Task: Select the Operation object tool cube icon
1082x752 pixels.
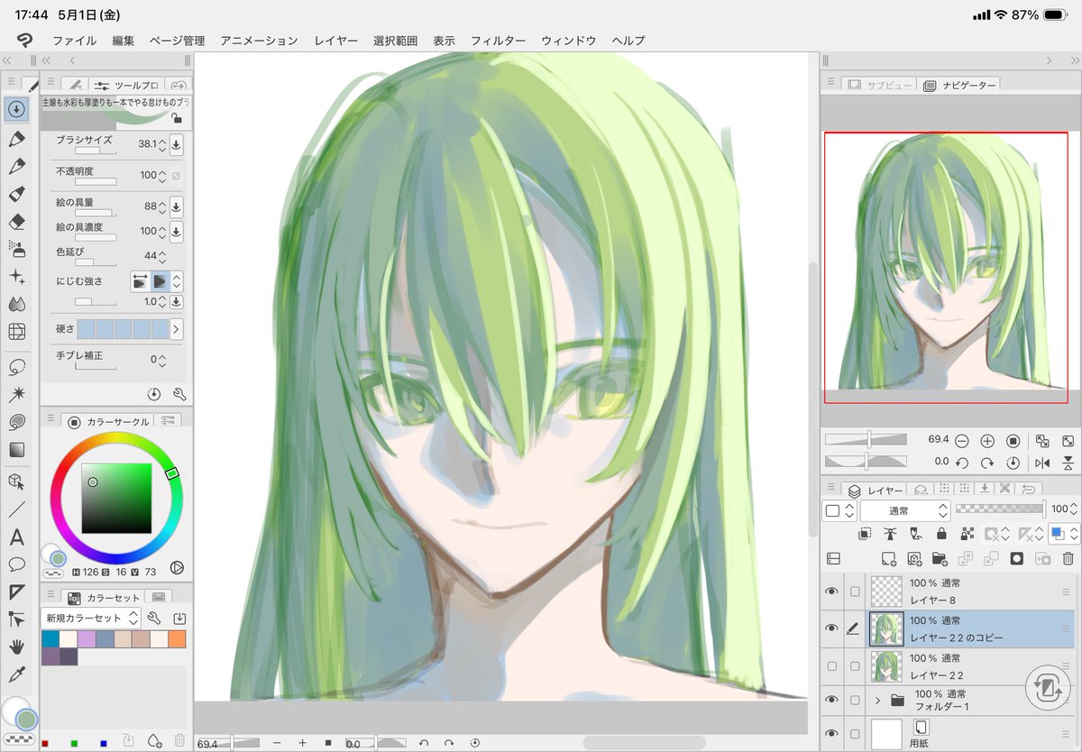Action: (16, 482)
